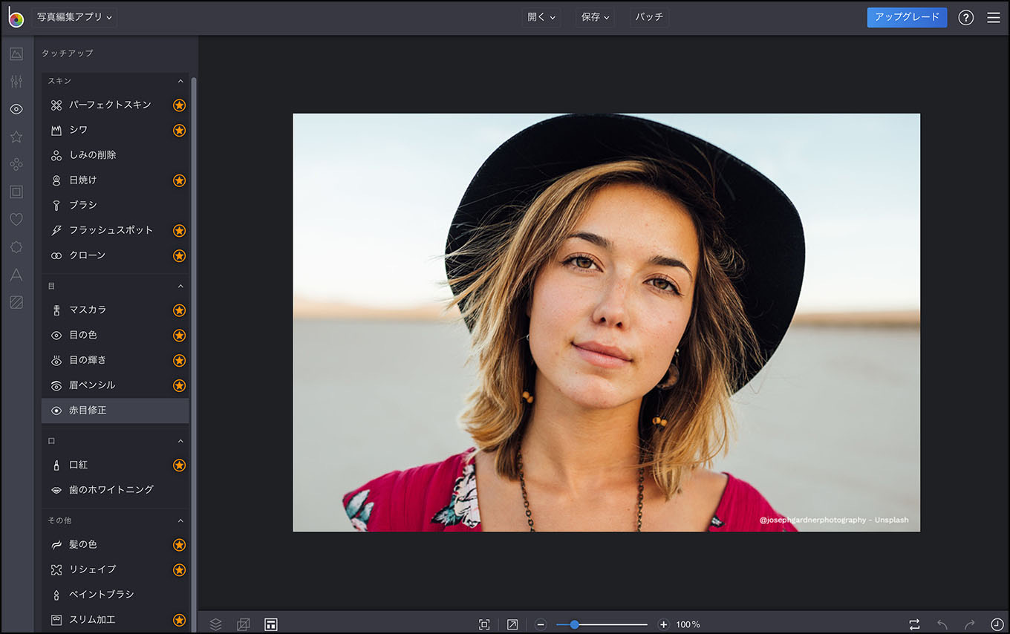Select the フラッシュスポット tool
This screenshot has height=634, width=1010.
click(115, 230)
